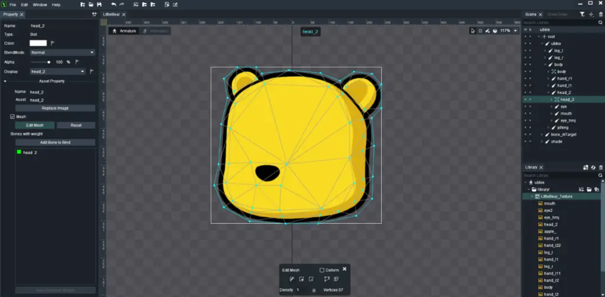Image resolution: width=605 pixels, height=297 pixels.
Task: Toggle visibility dot for pifeng row
Action: [525, 128]
